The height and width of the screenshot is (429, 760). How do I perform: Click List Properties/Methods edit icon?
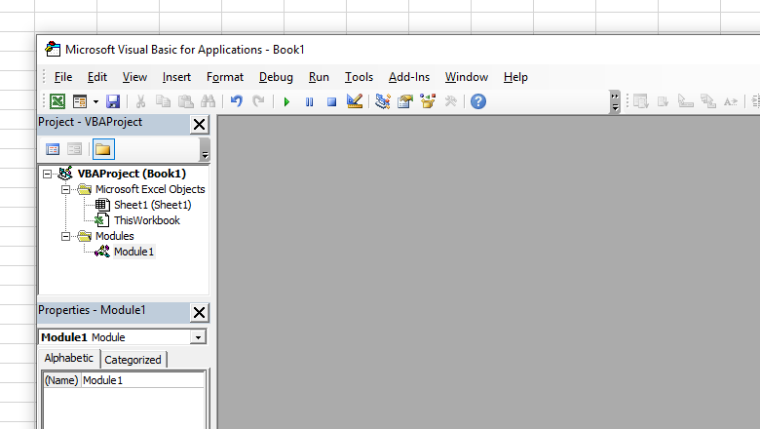[641, 101]
